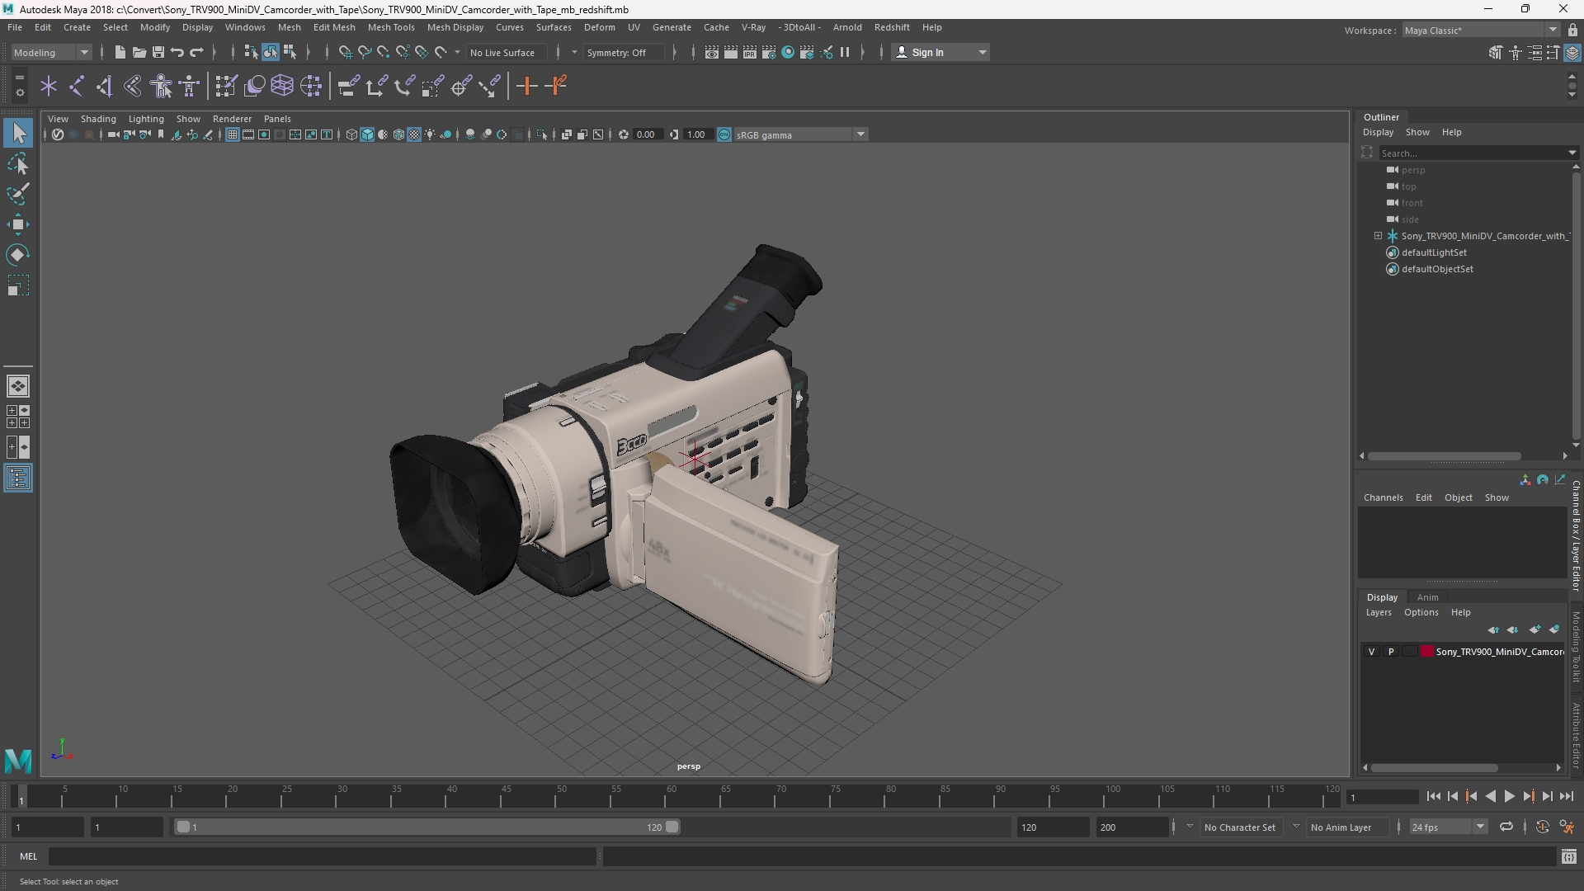
Task: Open the Workspace Maya Classic dropdown
Action: pos(1481,30)
